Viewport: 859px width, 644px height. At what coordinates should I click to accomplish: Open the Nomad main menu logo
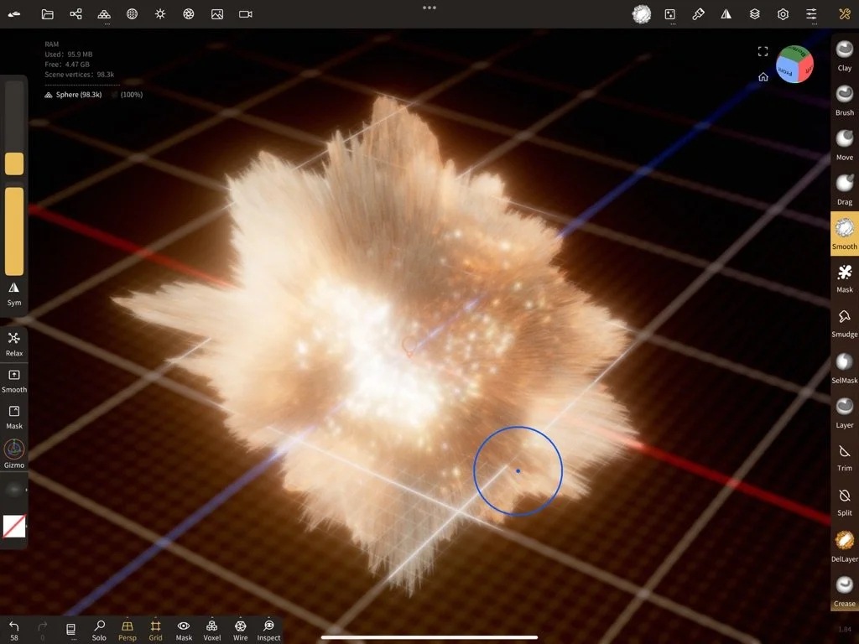[14, 14]
